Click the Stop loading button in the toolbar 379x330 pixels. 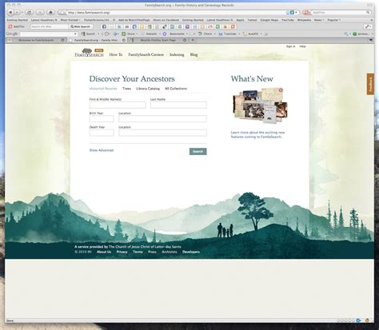[x=40, y=12]
